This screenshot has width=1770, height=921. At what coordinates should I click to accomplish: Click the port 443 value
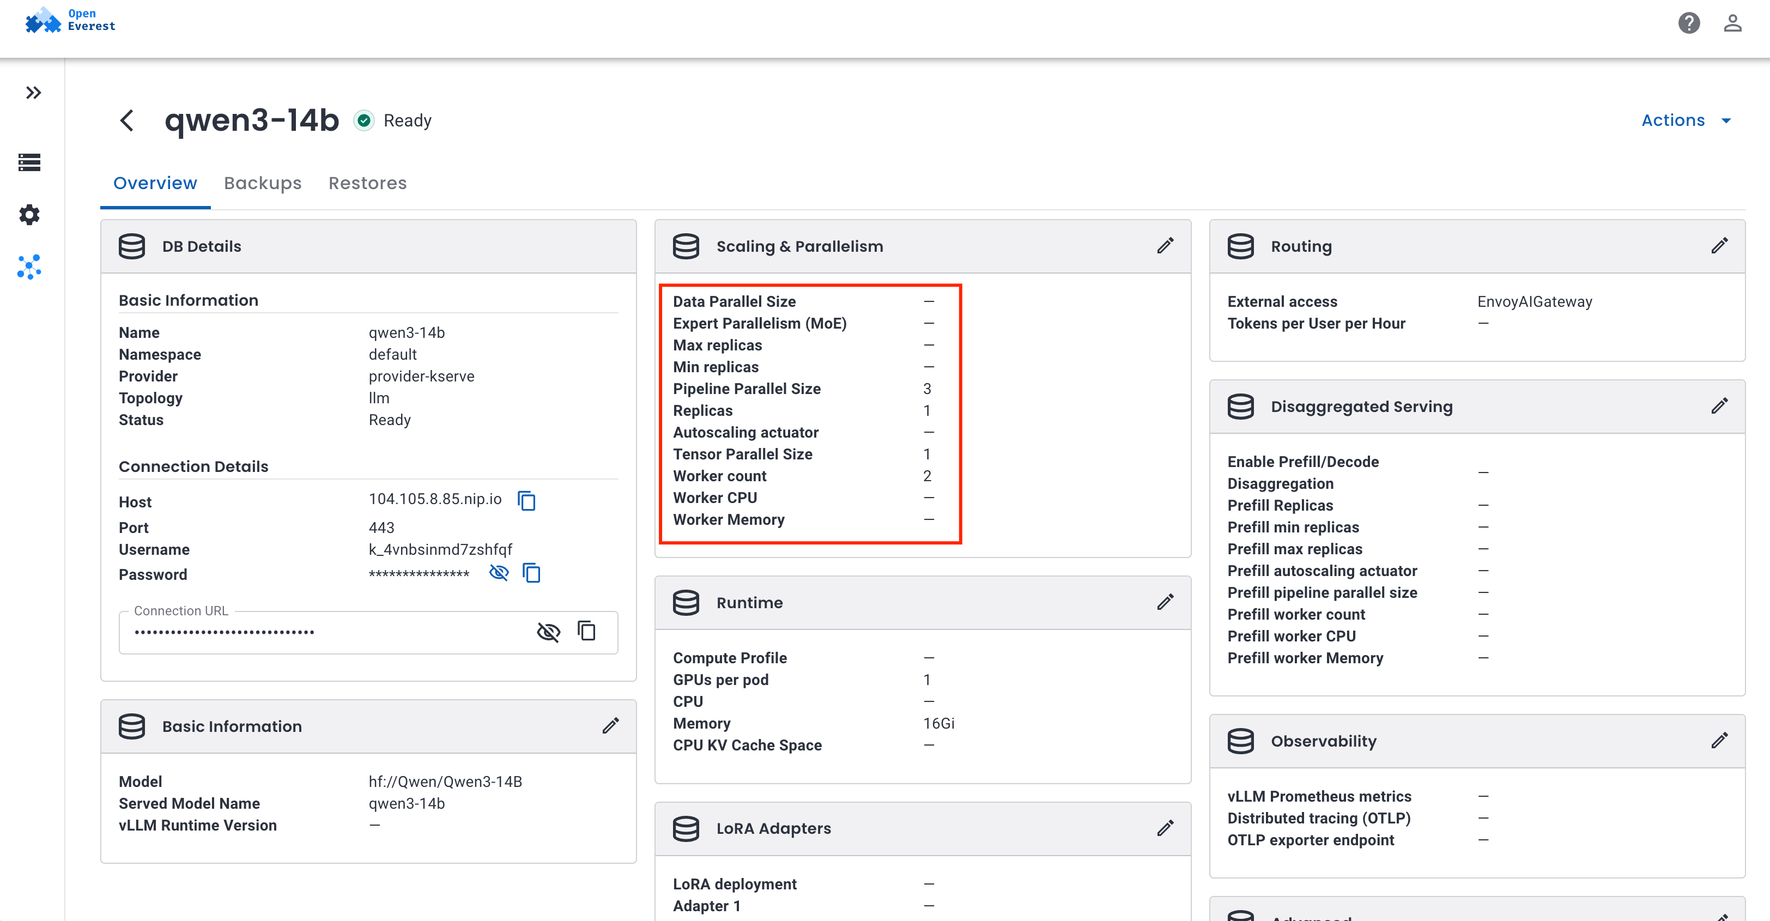click(x=381, y=527)
